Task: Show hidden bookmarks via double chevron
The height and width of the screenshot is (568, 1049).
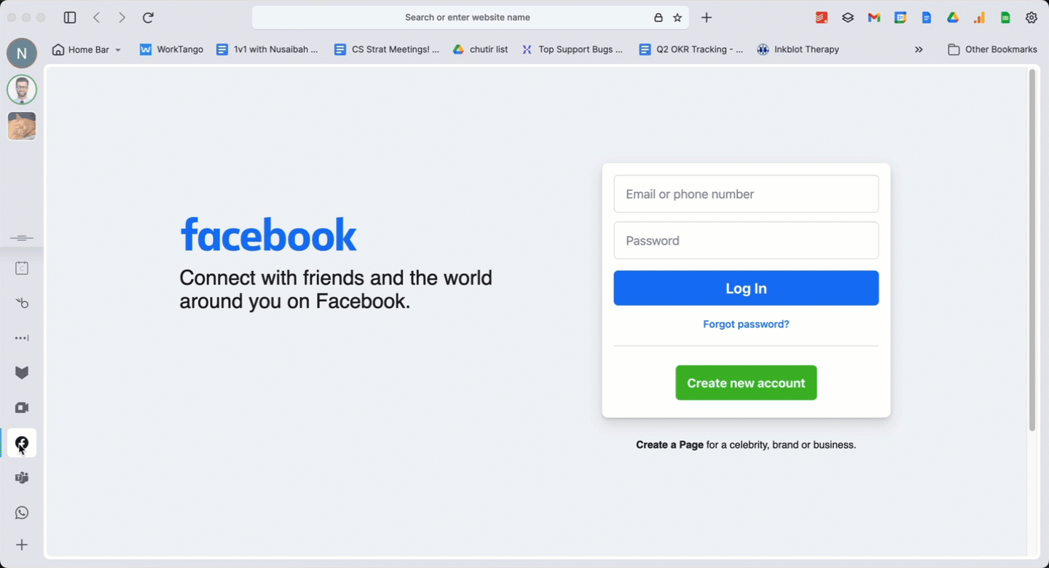Action: point(919,50)
